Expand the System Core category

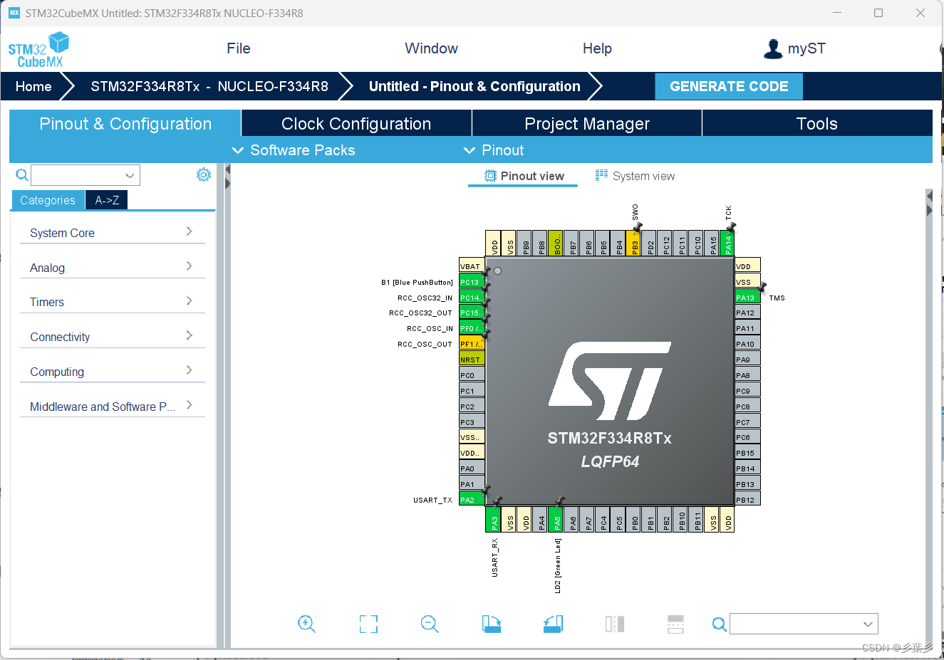pos(112,232)
